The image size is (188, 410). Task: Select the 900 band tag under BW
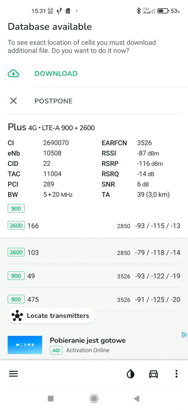pos(16,209)
